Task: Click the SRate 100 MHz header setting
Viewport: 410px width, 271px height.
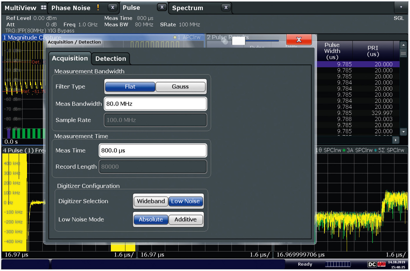Action: 180,25
